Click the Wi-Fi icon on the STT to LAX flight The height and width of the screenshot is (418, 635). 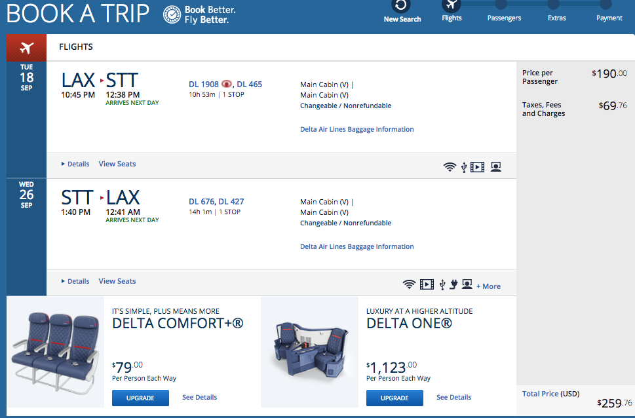[x=409, y=284]
